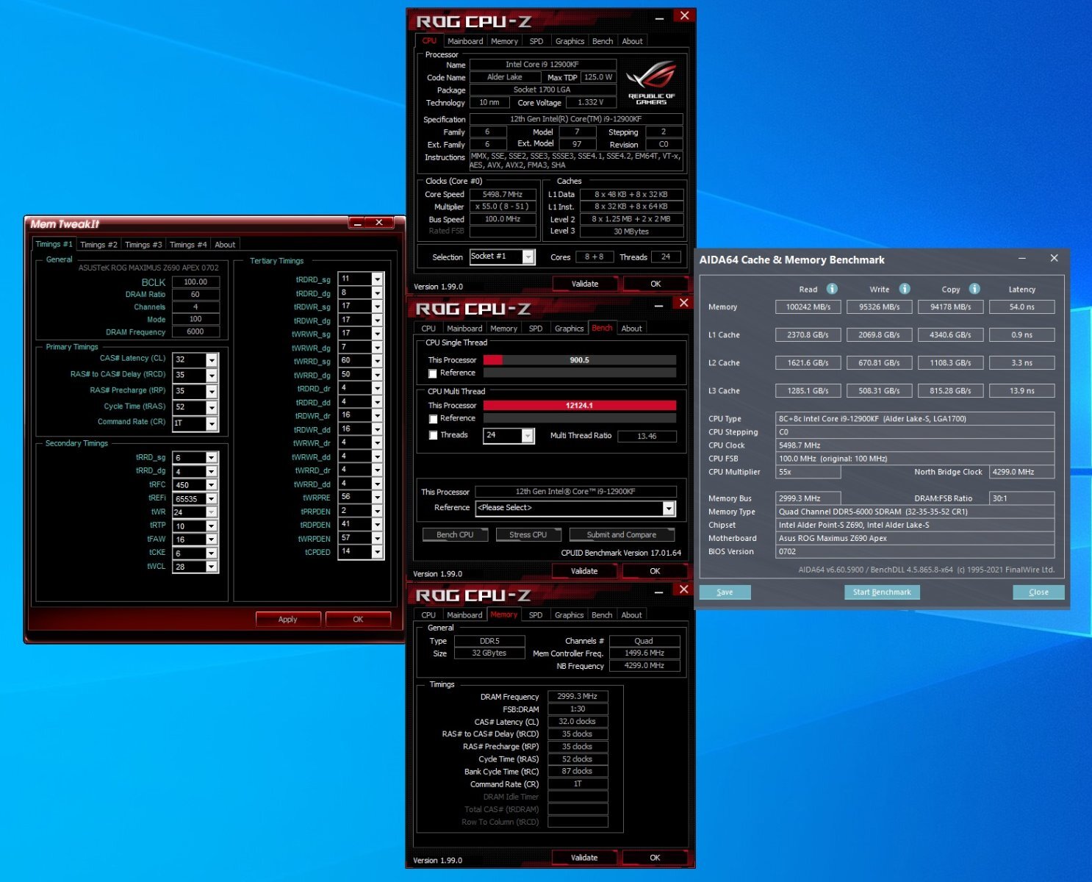The height and width of the screenshot is (882, 1092).
Task: Click the DRAM Frequency 2999.3 MHz value
Action: tap(578, 697)
